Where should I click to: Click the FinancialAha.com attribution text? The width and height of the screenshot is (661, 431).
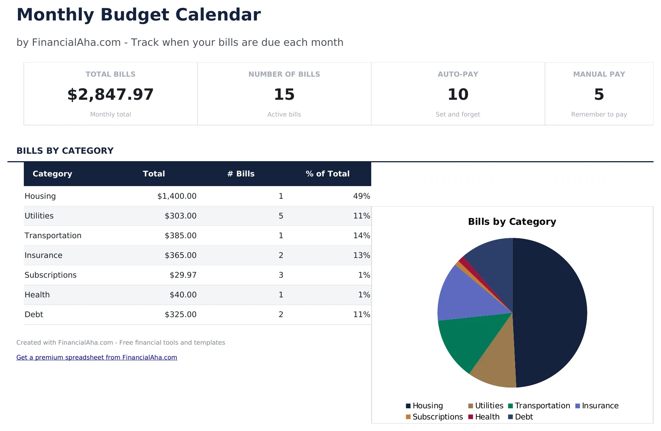[x=121, y=342]
